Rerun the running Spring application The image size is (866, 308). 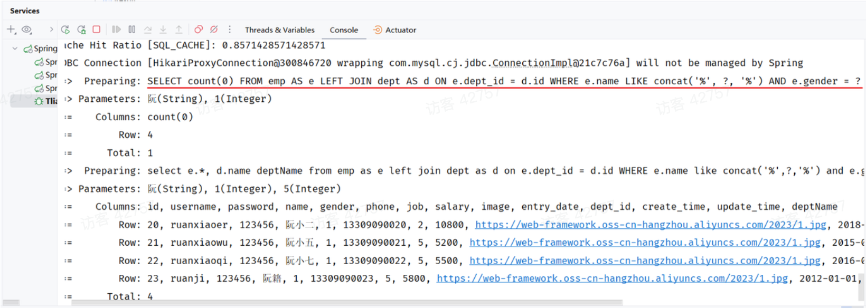tap(65, 30)
